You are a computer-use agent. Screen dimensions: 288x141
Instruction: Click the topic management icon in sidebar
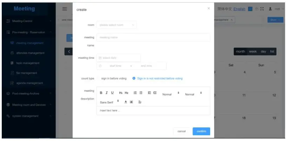[12, 63]
